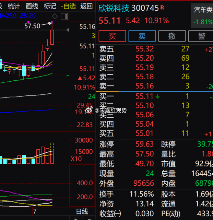The height and width of the screenshot is (220, 213).
Task: Click the latest red candlestick at the high
Action: 52,37
